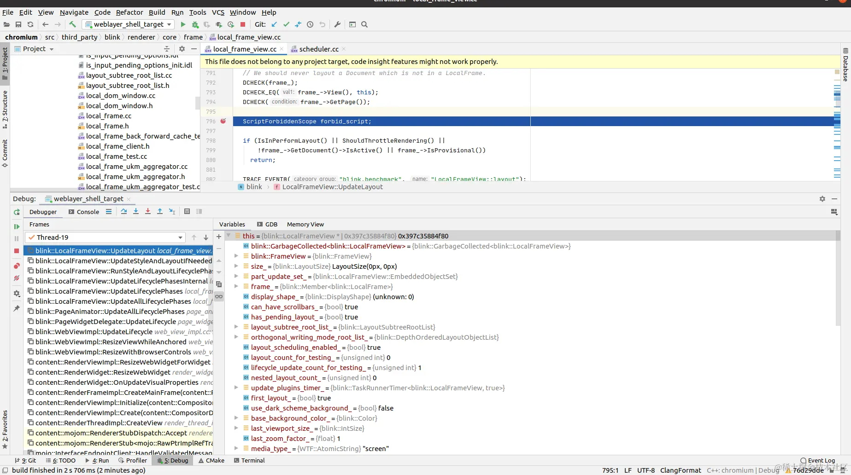Open the CMake tool window button
Image resolution: width=851 pixels, height=475 pixels.
[x=211, y=460]
